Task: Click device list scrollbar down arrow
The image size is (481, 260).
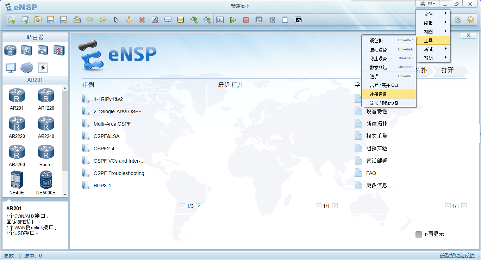Action: point(65,194)
